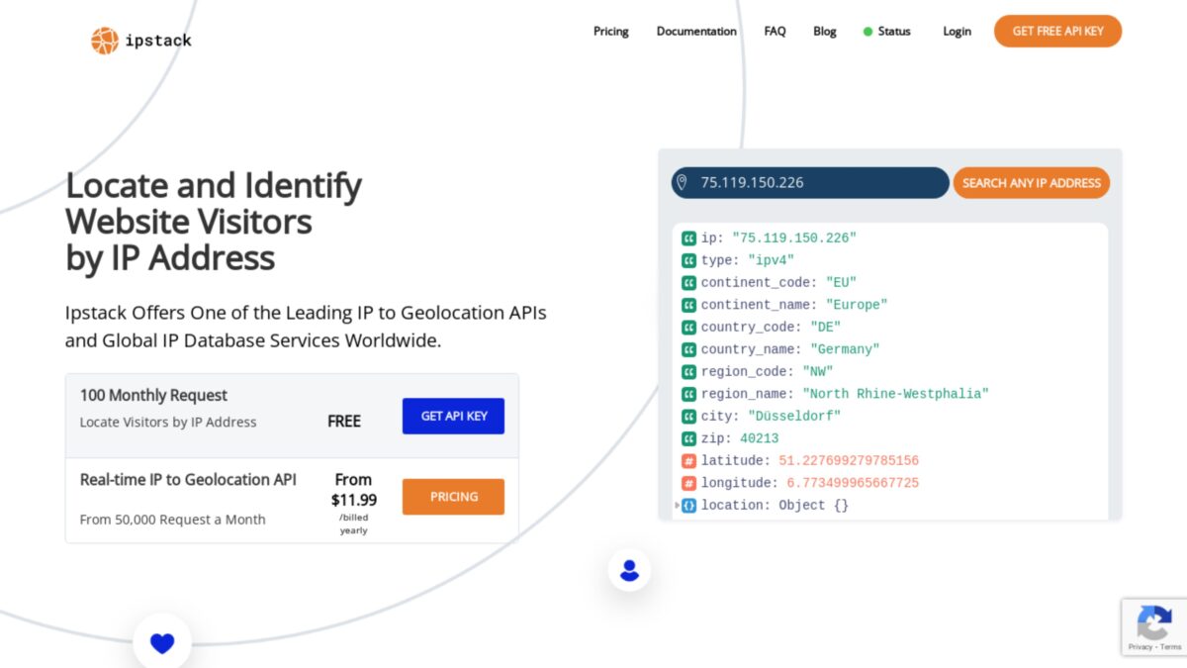The width and height of the screenshot is (1187, 668).
Task: Click the blue heart icon near the bottom
Action: coord(161,642)
